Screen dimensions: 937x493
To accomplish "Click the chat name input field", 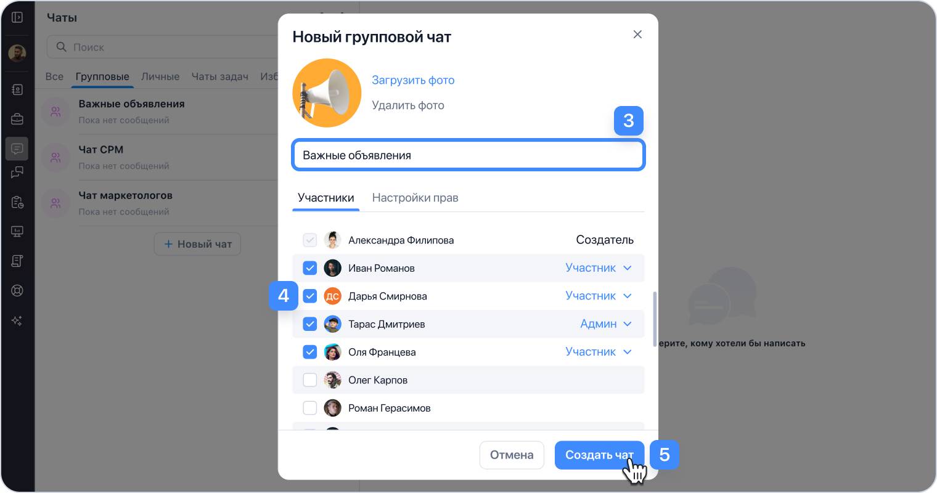I will [468, 155].
